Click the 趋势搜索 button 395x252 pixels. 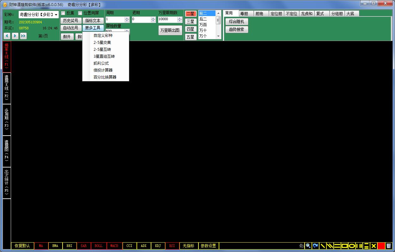(x=237, y=29)
